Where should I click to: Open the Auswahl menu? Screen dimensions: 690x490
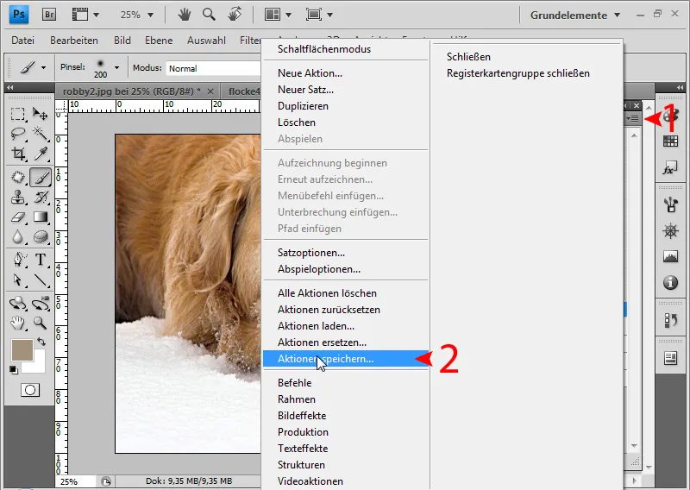206,40
